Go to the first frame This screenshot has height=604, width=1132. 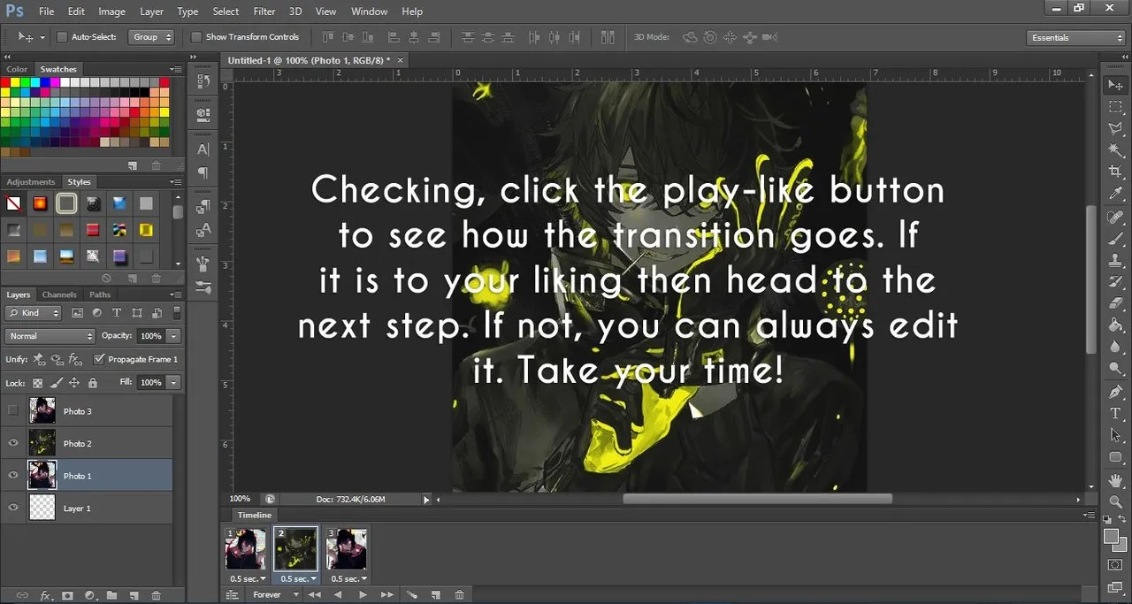point(314,595)
